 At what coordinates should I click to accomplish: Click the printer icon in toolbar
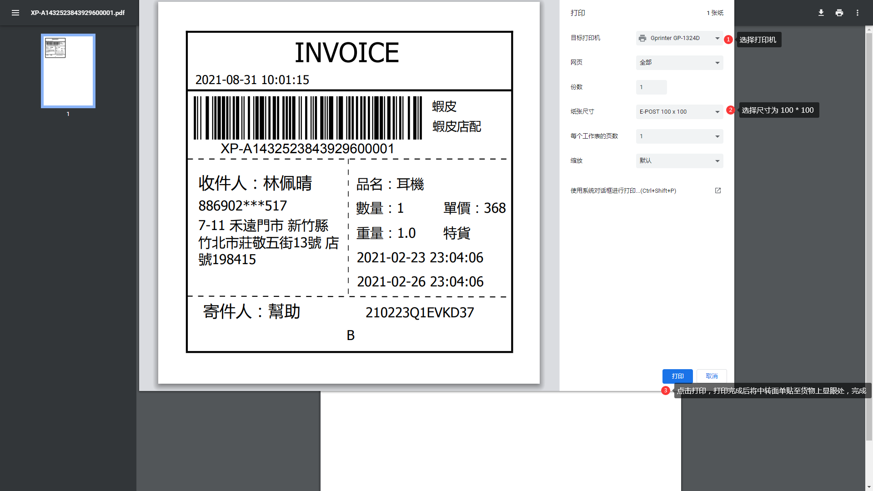point(839,13)
